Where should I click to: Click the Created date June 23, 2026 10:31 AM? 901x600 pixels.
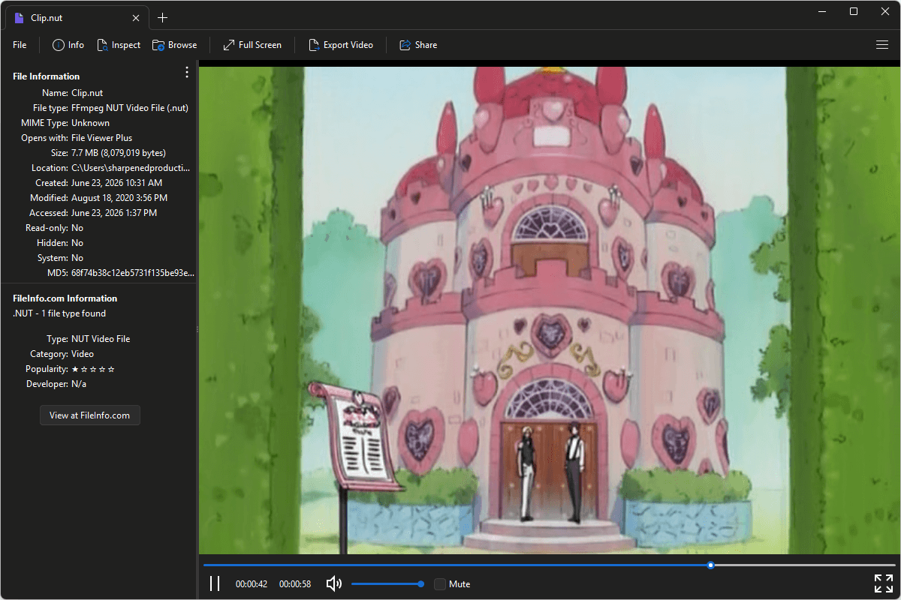click(x=116, y=183)
